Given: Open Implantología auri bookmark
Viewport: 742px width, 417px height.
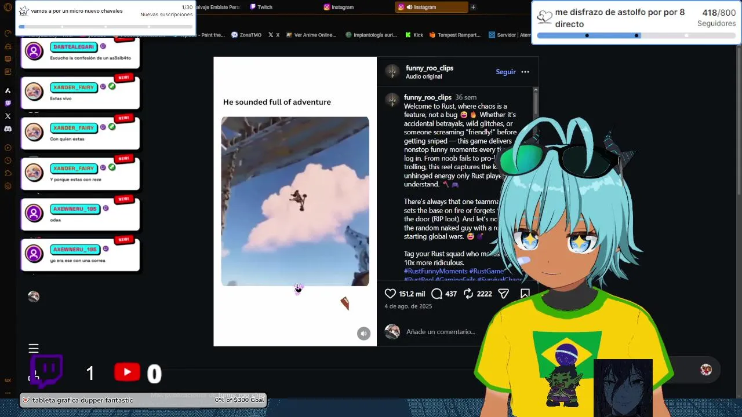Looking at the screenshot, I should [371, 35].
